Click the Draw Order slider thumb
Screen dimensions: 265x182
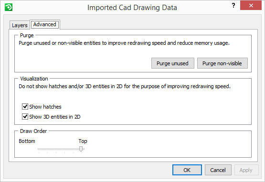[81, 149]
